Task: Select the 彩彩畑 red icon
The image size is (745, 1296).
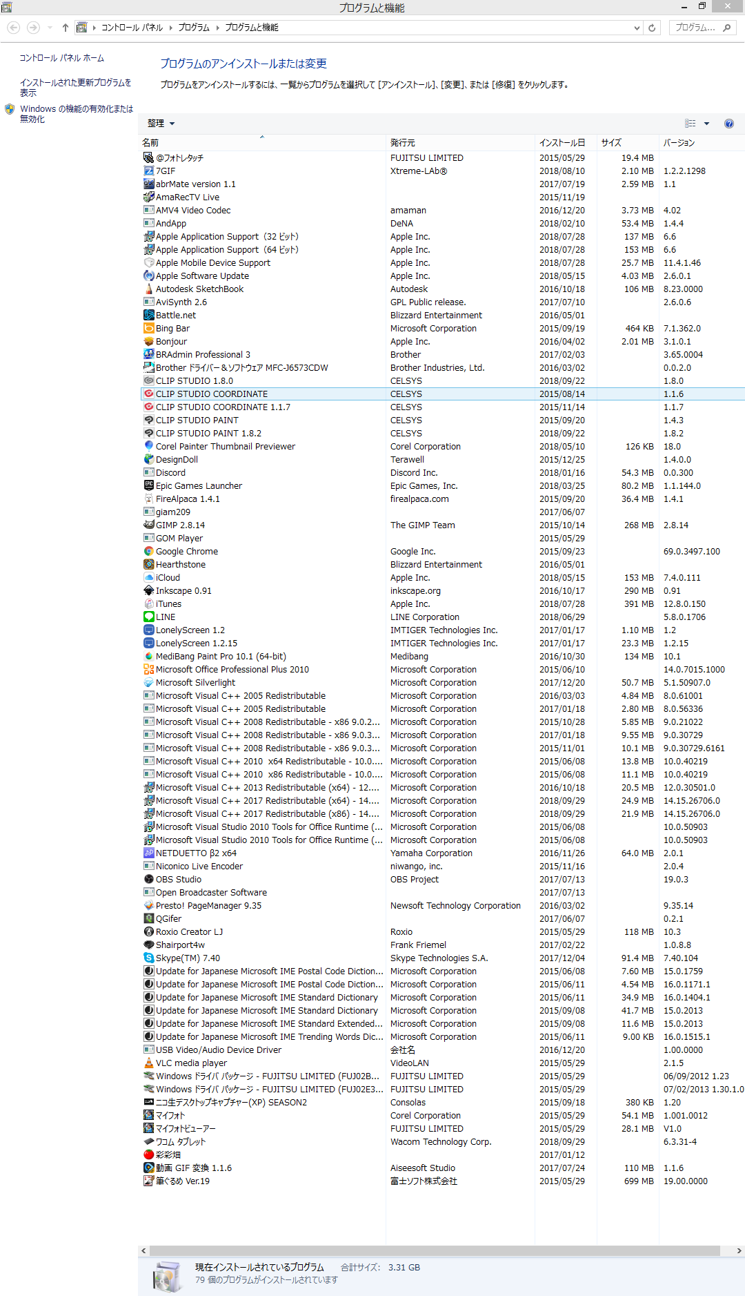Action: pyautogui.click(x=148, y=1154)
